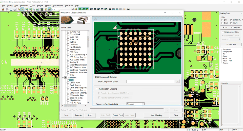Image resolution: width=243 pixels, height=131 pixels.
Task: Click the Load button
Action: 90,115
